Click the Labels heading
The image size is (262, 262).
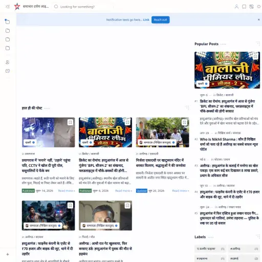coord(200,237)
